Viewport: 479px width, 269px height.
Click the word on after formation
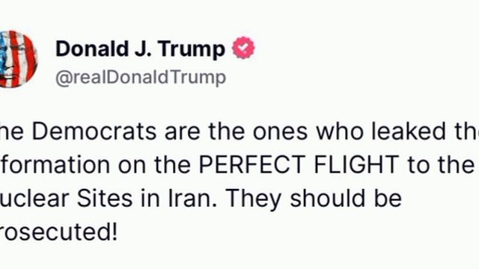[132, 164]
